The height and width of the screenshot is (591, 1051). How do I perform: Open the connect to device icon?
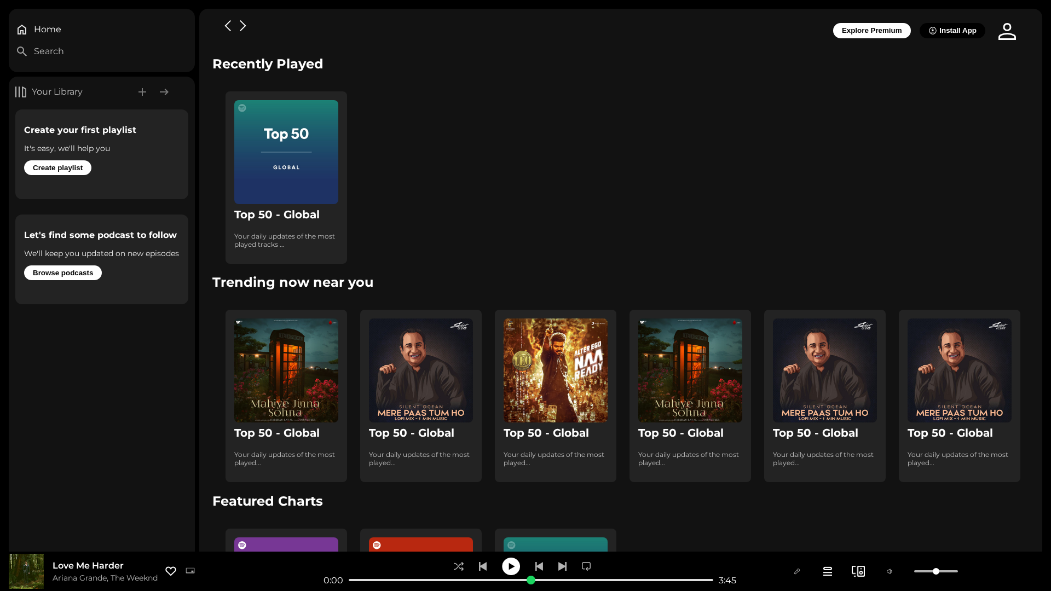[858, 571]
